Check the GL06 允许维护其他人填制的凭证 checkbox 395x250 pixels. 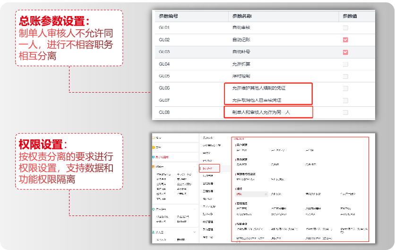[x=345, y=88]
